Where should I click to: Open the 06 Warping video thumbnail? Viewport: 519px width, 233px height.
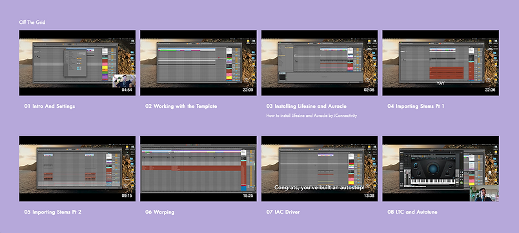tap(198, 168)
